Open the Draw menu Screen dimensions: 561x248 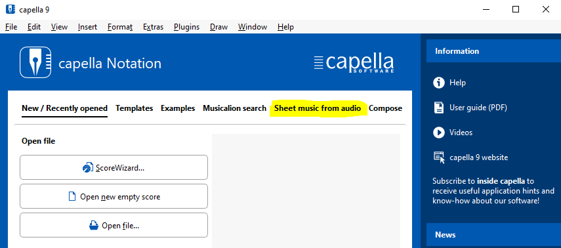[x=218, y=27]
